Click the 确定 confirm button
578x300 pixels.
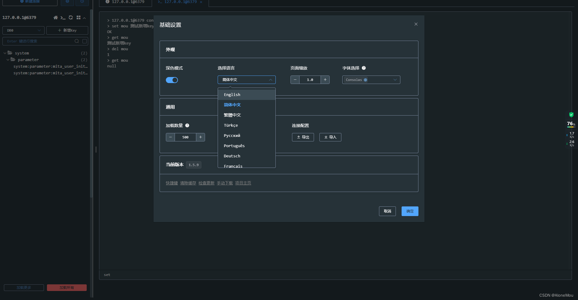click(x=410, y=211)
